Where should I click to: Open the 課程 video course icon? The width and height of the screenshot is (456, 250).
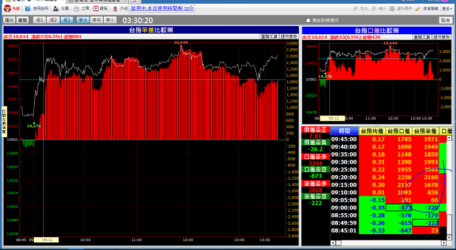(x=96, y=8)
